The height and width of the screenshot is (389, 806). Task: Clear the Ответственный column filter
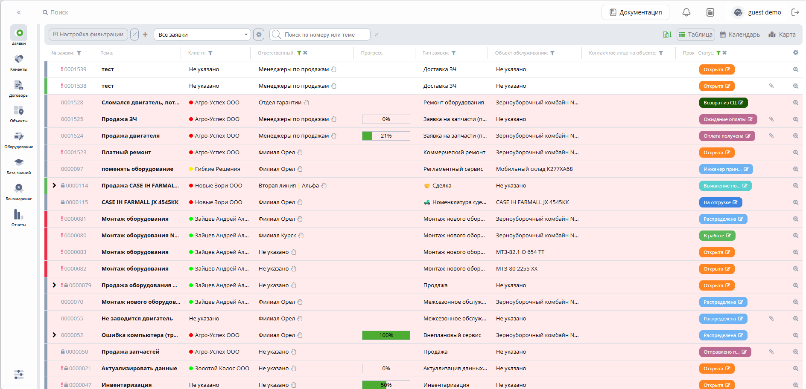tap(305, 53)
